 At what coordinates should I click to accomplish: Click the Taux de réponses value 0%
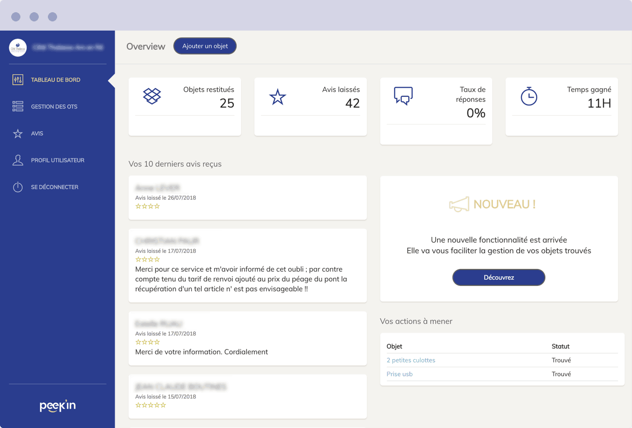pos(476,113)
